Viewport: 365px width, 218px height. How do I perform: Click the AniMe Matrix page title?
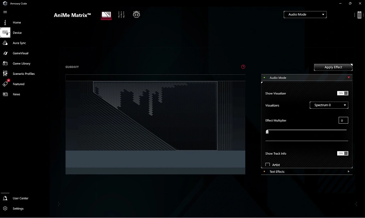(x=72, y=15)
